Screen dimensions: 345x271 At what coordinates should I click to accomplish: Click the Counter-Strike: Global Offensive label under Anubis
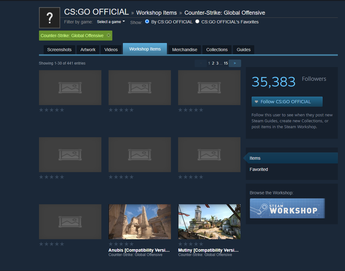point(135,255)
